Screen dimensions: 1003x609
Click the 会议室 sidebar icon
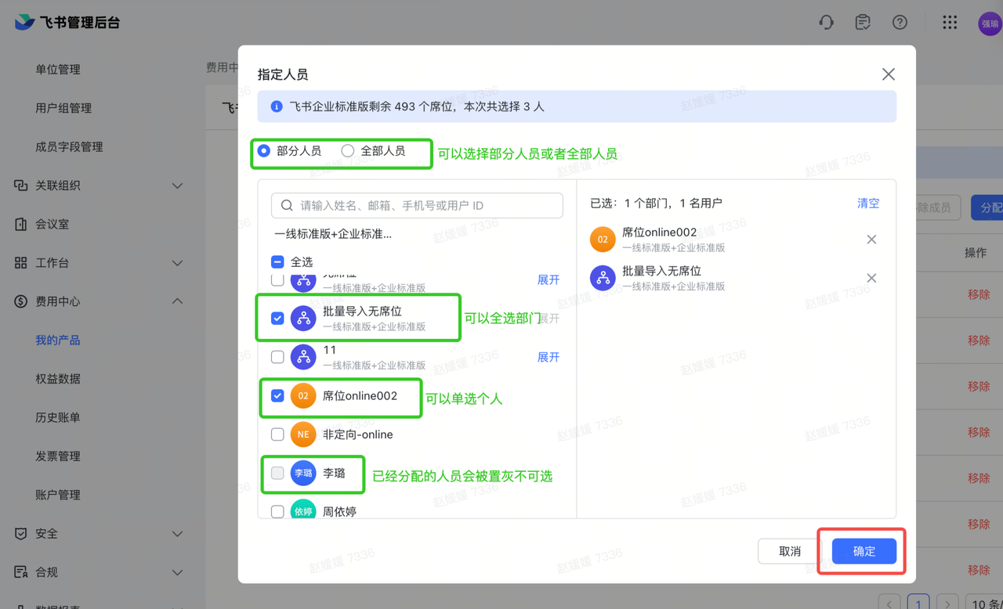click(21, 224)
